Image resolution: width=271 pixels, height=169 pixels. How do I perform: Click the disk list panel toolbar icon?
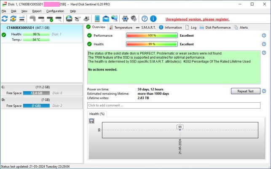coord(22,19)
